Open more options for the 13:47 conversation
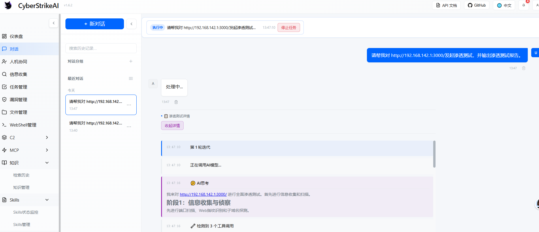 coord(129,105)
